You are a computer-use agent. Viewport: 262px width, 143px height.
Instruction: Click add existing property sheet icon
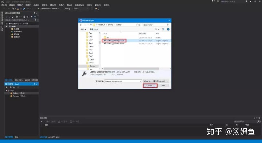click(10, 88)
